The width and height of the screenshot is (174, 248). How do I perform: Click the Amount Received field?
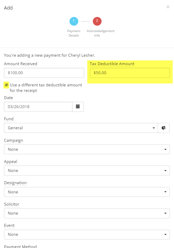point(44,73)
